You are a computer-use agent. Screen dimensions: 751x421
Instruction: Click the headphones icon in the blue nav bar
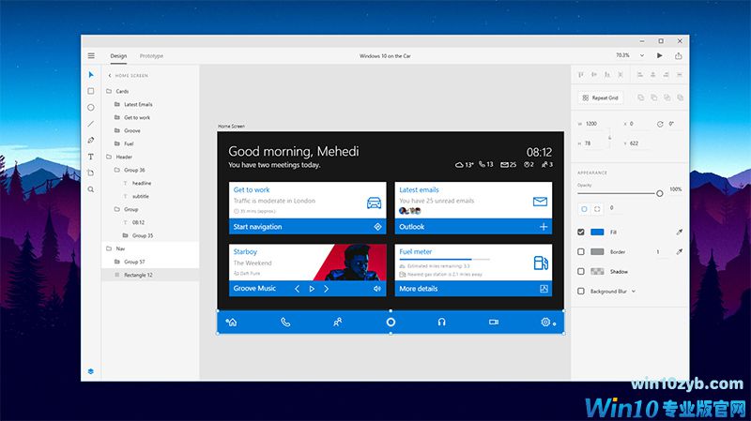click(441, 322)
